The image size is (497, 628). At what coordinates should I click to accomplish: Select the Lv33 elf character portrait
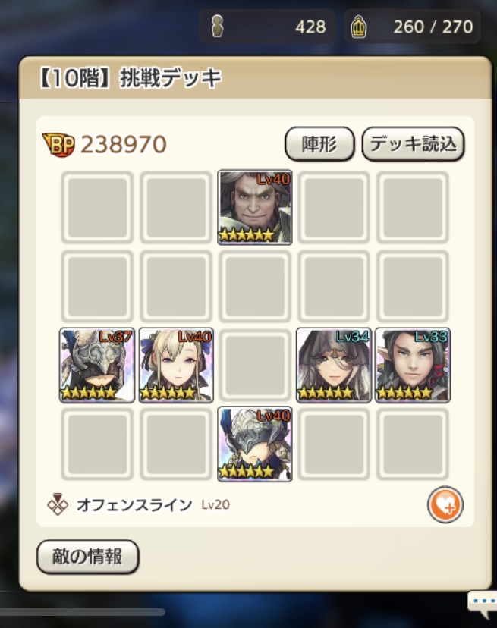(x=413, y=365)
